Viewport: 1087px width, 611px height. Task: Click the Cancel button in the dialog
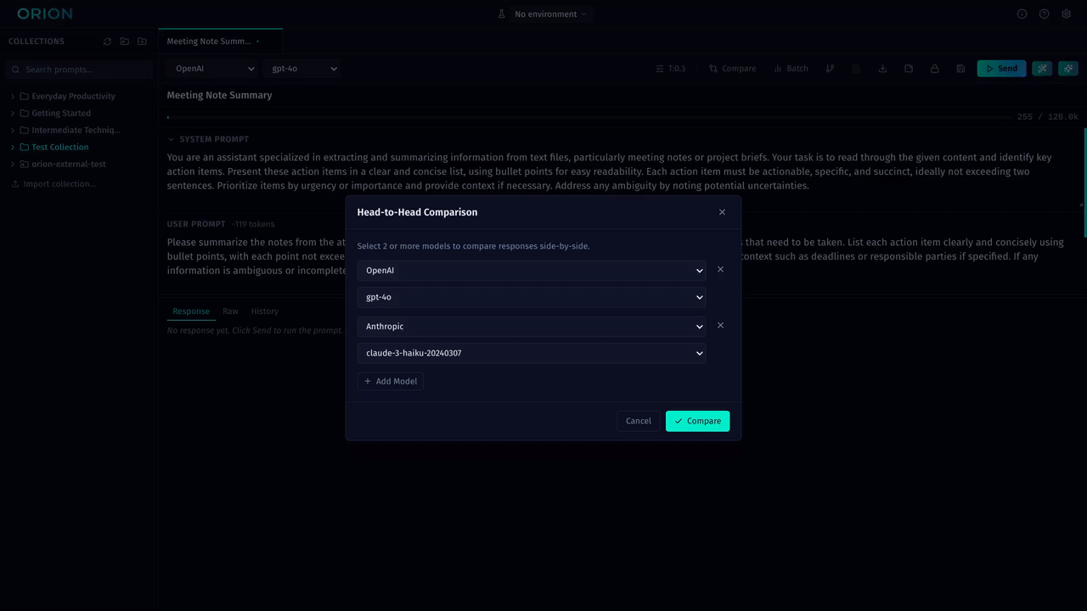(x=639, y=421)
